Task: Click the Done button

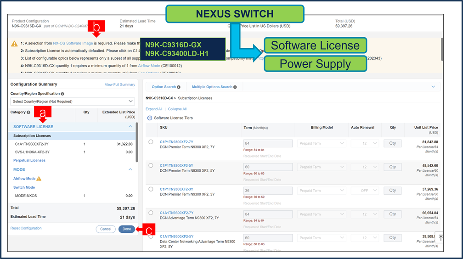Action: coord(127,229)
